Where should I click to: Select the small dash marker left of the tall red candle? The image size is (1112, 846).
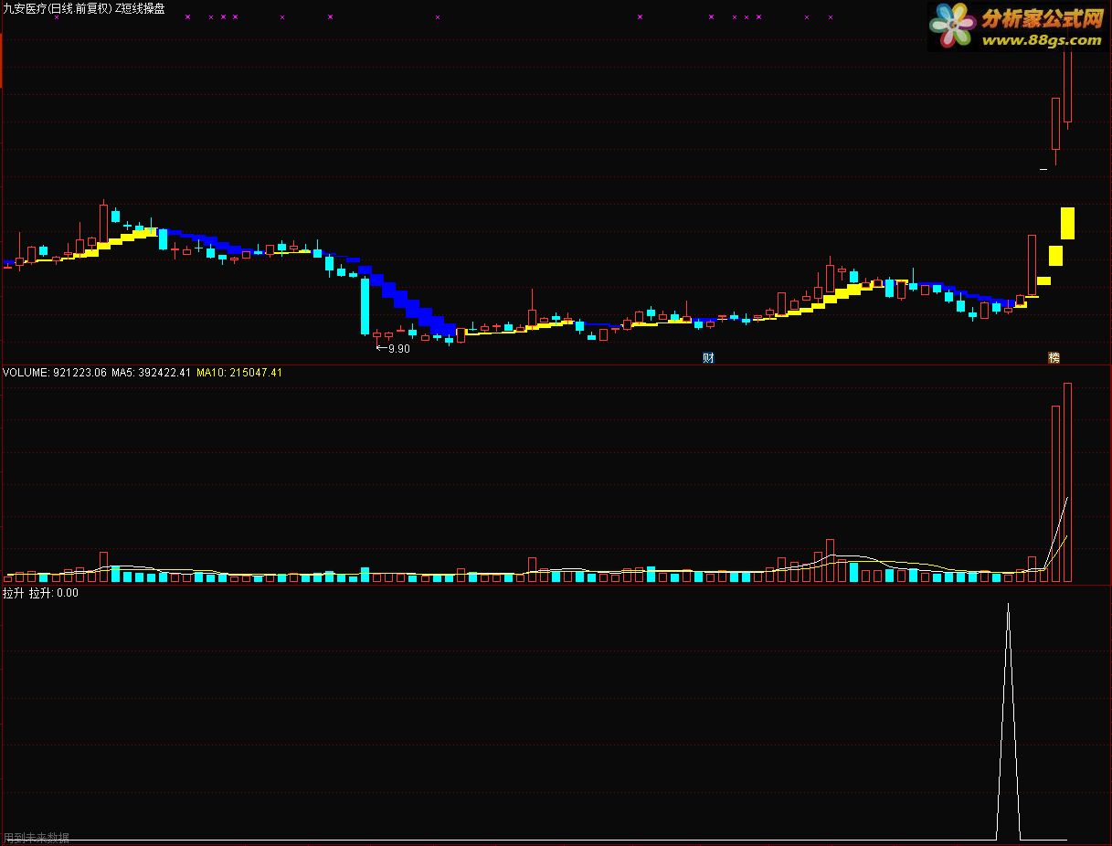[1043, 169]
